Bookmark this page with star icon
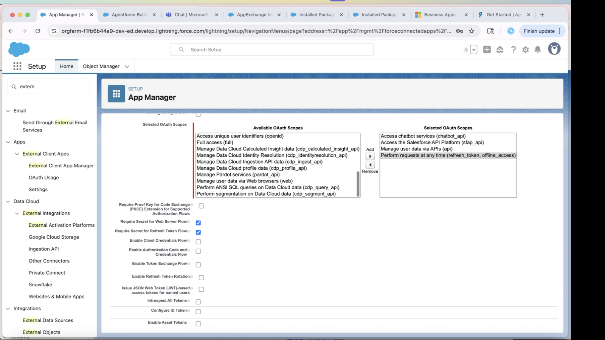 click(x=472, y=31)
